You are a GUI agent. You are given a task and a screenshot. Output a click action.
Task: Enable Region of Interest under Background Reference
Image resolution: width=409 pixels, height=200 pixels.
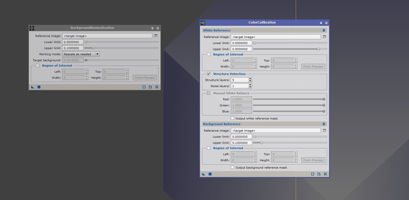pyautogui.click(x=209, y=148)
